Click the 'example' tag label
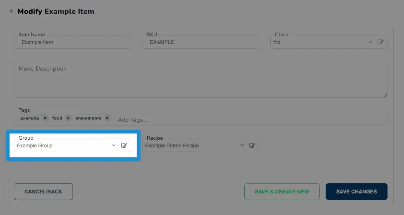 tap(30, 118)
